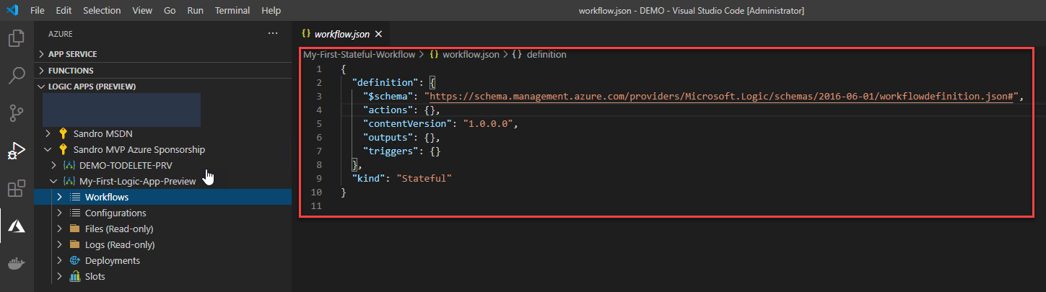Image resolution: width=1046 pixels, height=292 pixels.
Task: Select the Azure icon in activity bar
Action: tap(16, 226)
